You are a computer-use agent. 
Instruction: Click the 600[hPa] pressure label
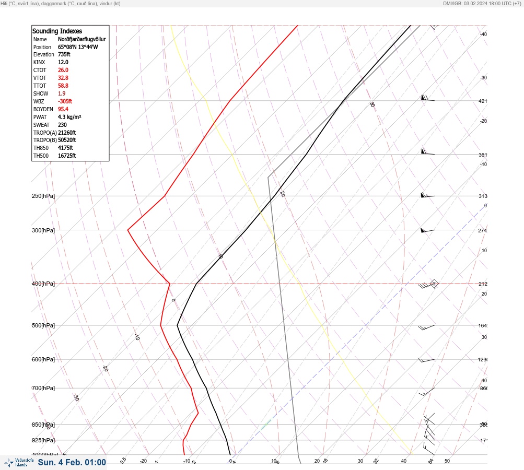pyautogui.click(x=43, y=359)
